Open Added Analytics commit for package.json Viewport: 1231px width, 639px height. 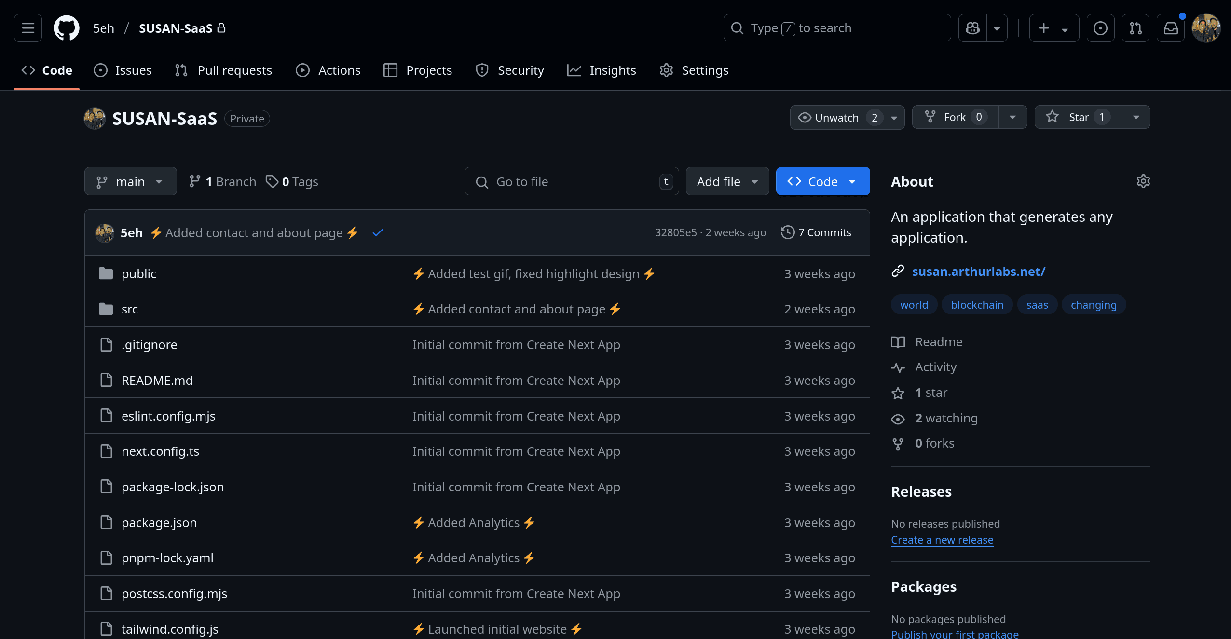pos(474,523)
